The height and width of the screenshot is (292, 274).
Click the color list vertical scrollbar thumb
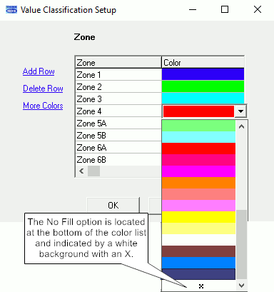241,244
